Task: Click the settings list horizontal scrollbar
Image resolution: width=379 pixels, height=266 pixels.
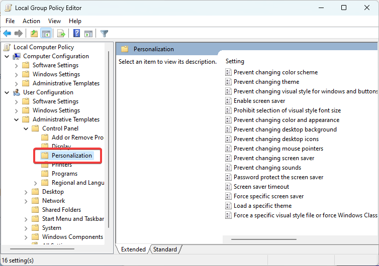Action: (x=264, y=239)
